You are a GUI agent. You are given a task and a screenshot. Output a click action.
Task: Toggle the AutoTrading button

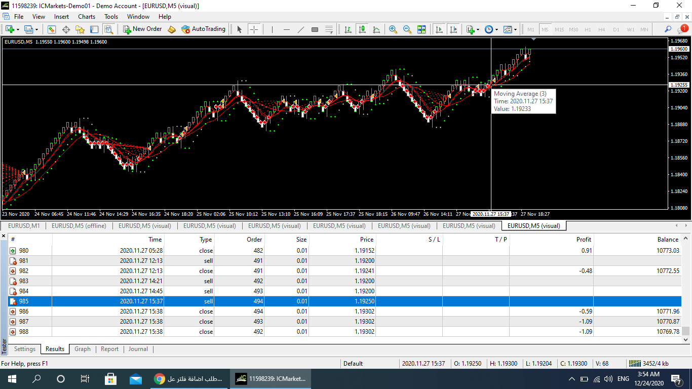(204, 29)
